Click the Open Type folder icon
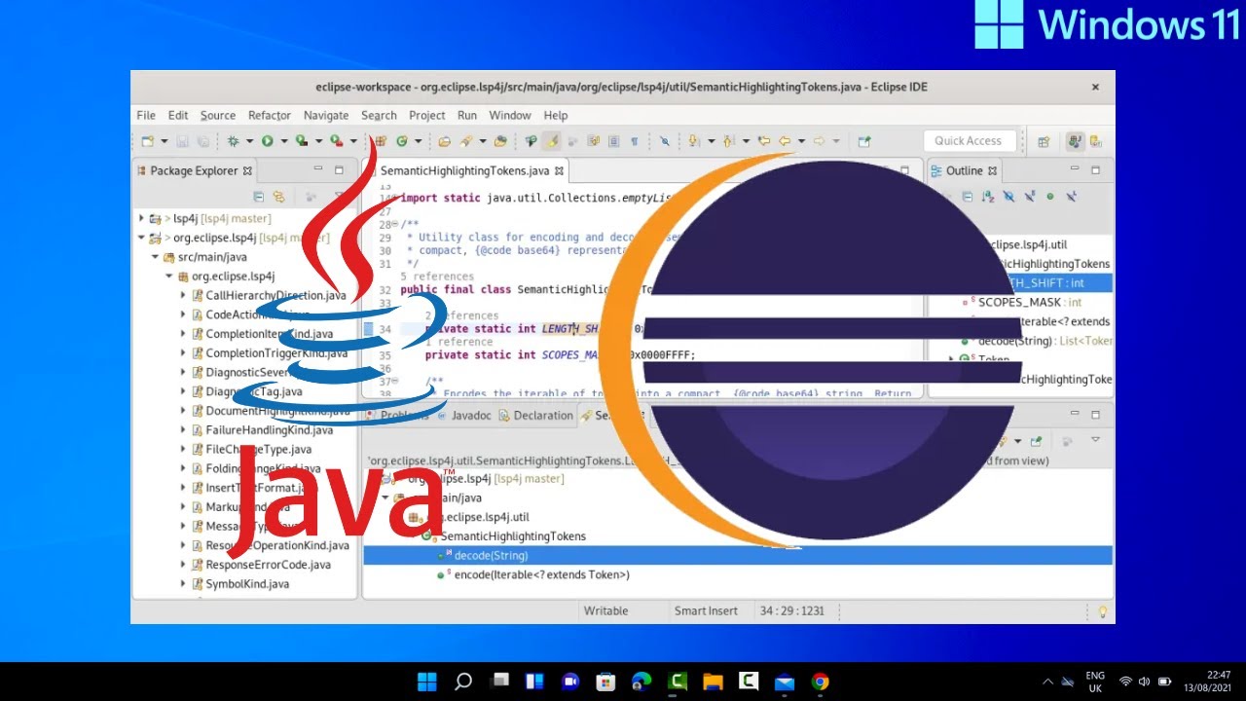 tap(444, 141)
